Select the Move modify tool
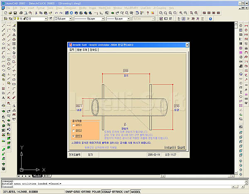Screen dimensions: 249x194 pyautogui.click(x=14, y=48)
